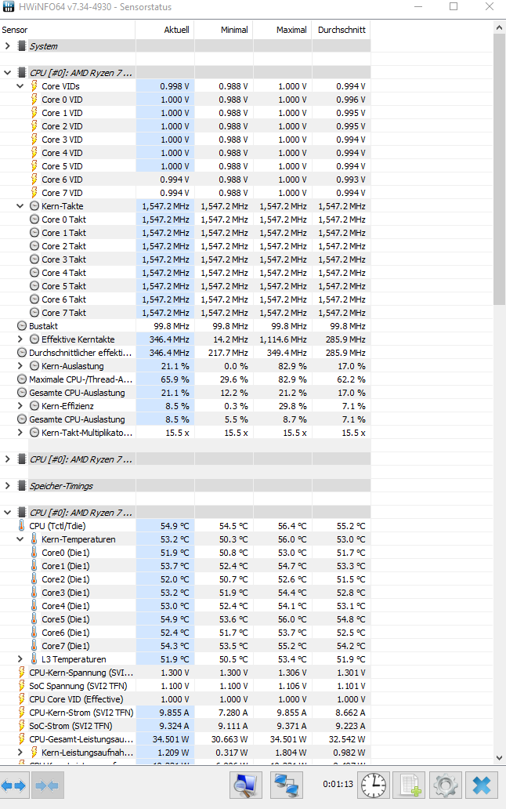The width and height of the screenshot is (506, 809).
Task: Click the 9.855 A current value
Action: pyautogui.click(x=174, y=712)
